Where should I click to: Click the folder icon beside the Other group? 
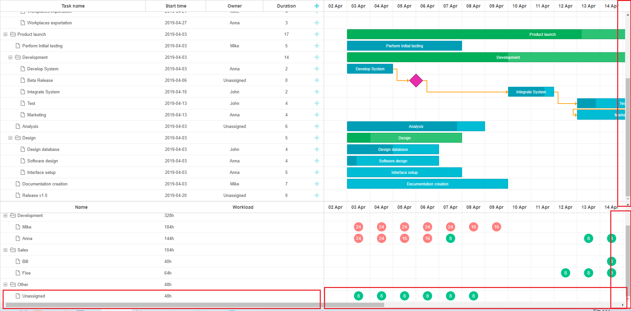(x=12, y=284)
